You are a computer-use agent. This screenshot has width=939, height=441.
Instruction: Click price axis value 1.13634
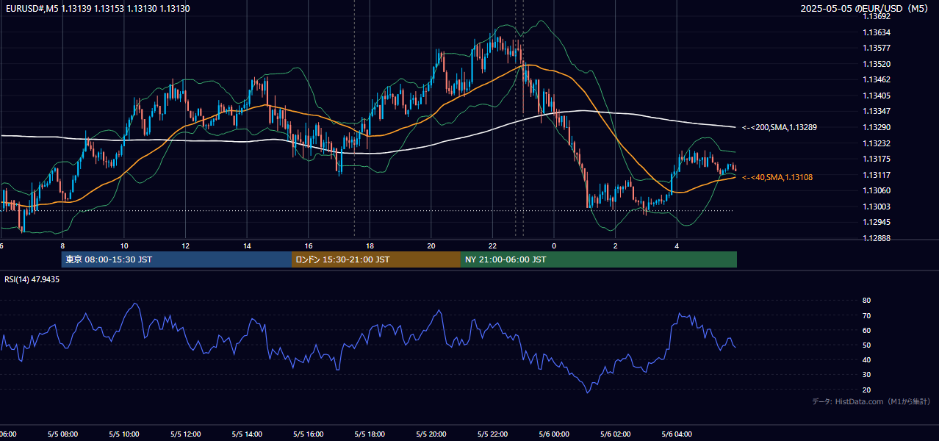[x=877, y=32]
